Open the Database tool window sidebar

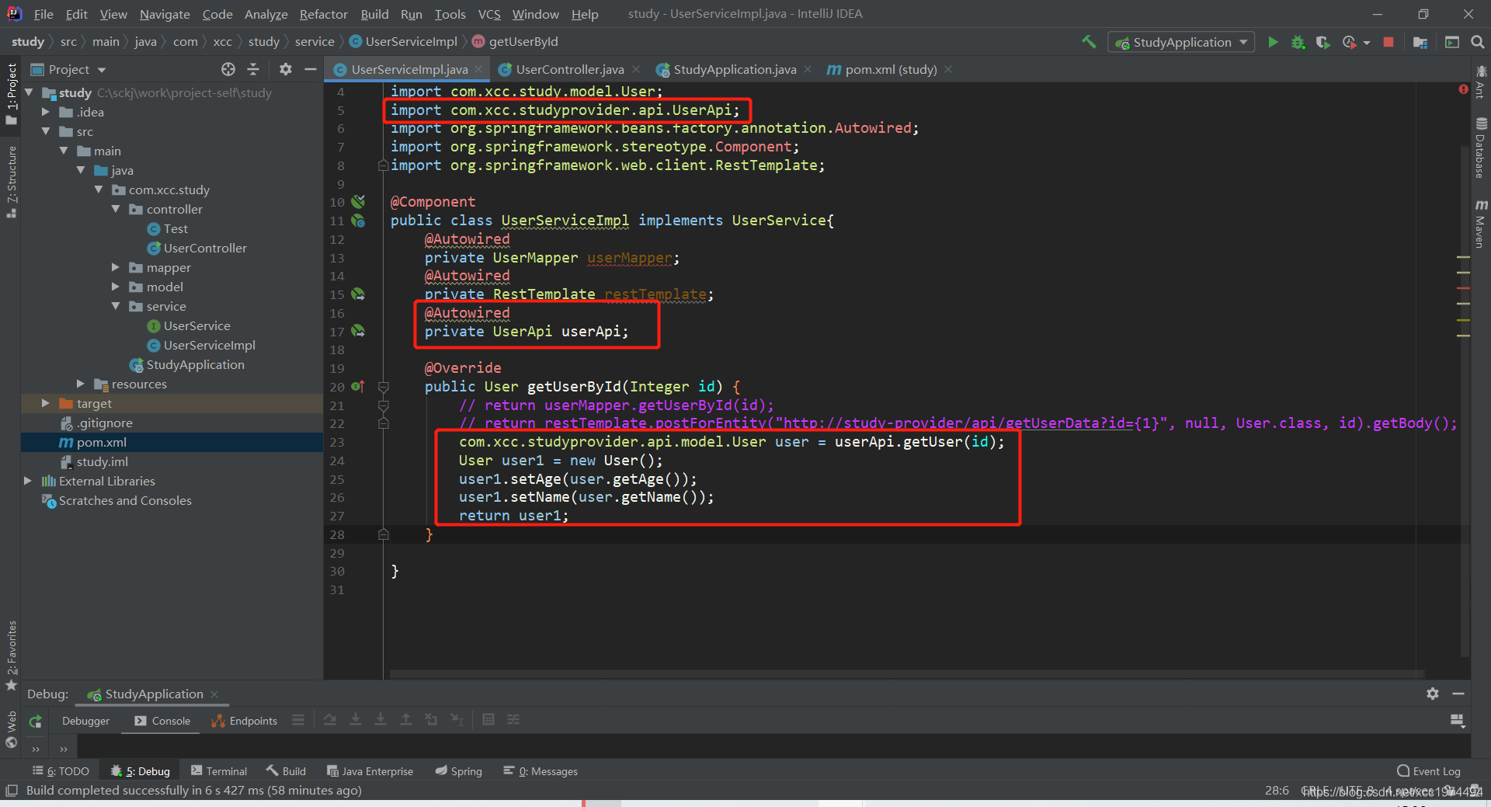click(1481, 148)
